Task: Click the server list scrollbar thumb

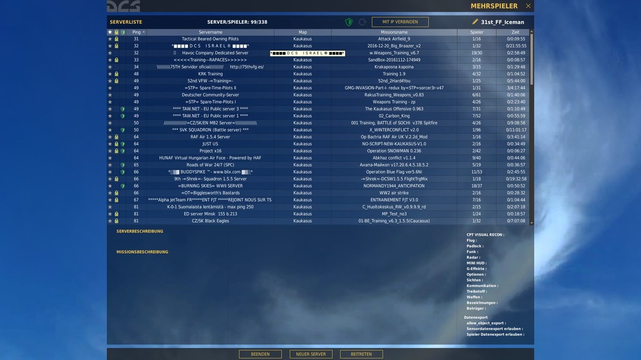Action: coord(531,59)
